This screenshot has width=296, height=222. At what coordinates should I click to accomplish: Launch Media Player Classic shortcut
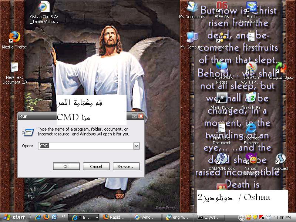[x=222, y=98]
